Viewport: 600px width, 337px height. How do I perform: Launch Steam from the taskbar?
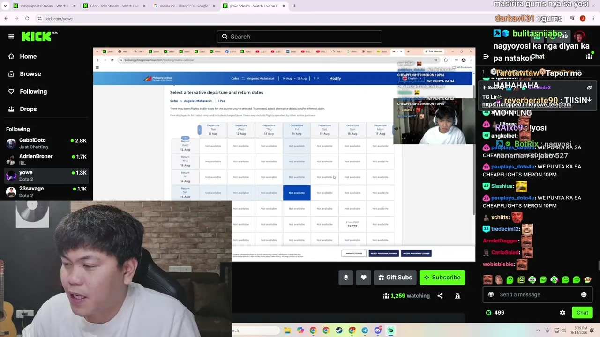(x=339, y=330)
